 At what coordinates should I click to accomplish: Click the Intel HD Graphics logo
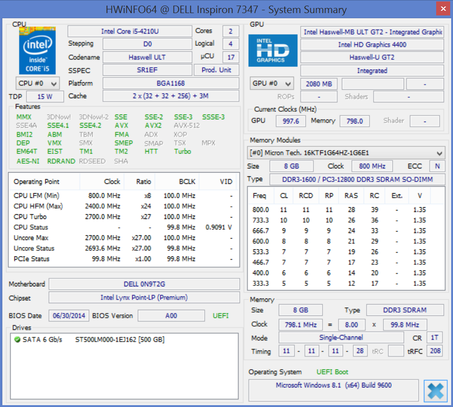[273, 51]
